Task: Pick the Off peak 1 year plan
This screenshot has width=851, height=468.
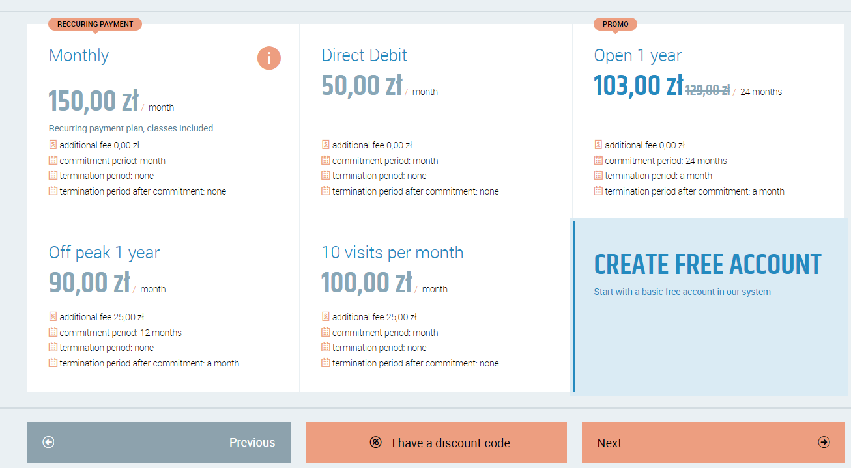Action: (x=104, y=253)
